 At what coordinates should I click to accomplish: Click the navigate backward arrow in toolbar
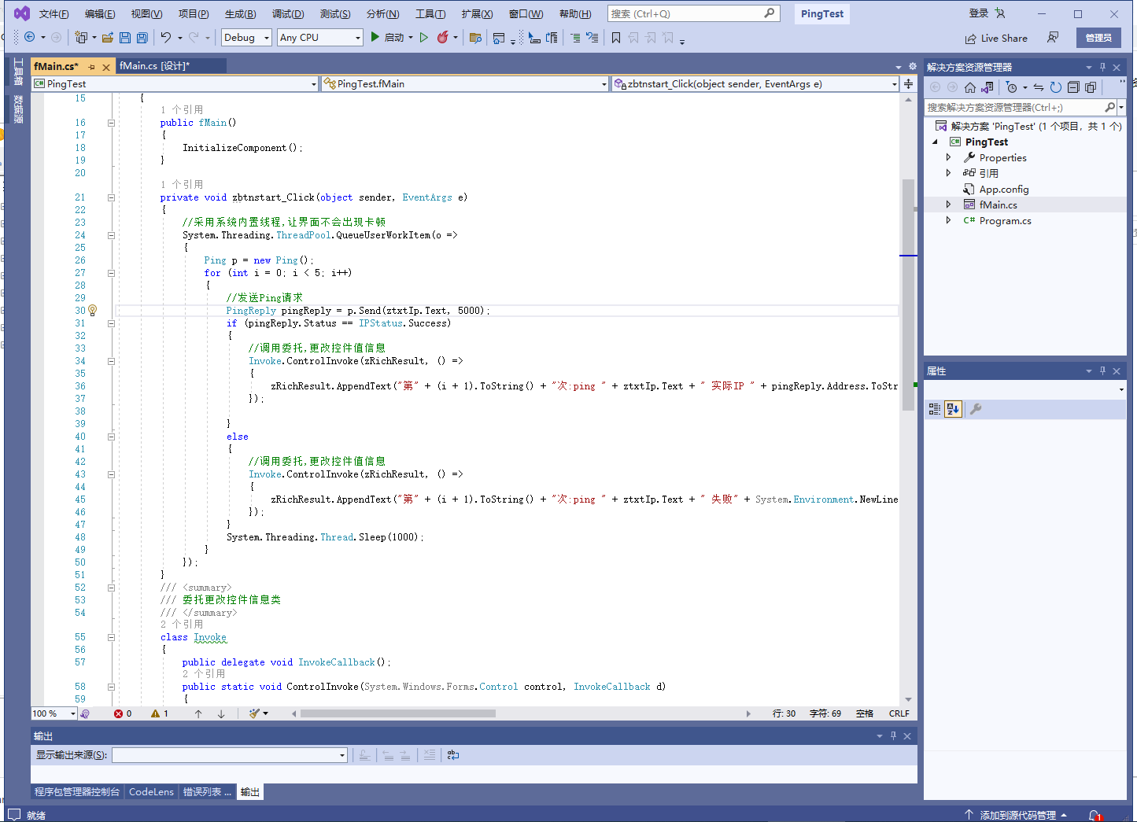click(29, 37)
